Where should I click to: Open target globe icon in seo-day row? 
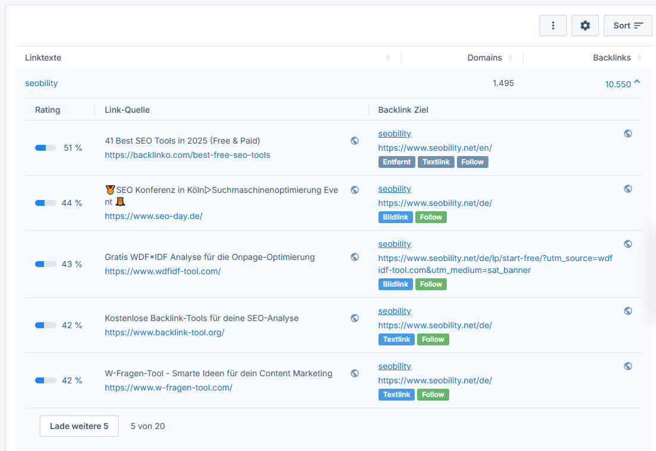[628, 189]
